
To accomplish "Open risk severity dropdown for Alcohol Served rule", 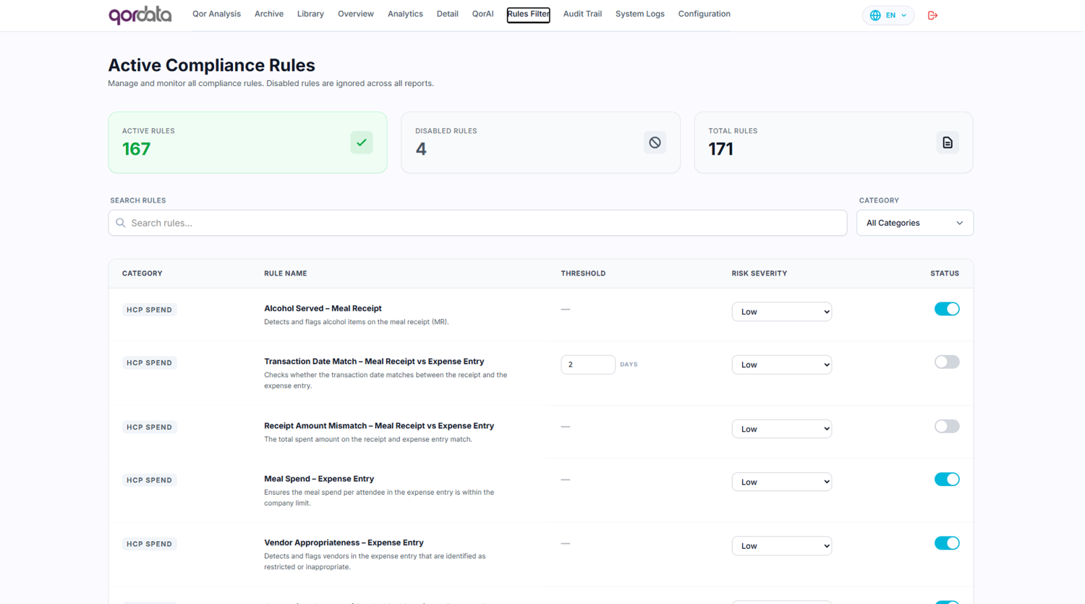I will click(781, 312).
